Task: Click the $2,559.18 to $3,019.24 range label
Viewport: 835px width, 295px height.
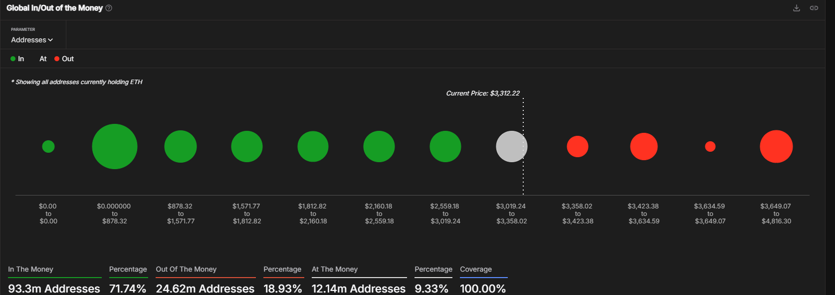Action: point(445,213)
